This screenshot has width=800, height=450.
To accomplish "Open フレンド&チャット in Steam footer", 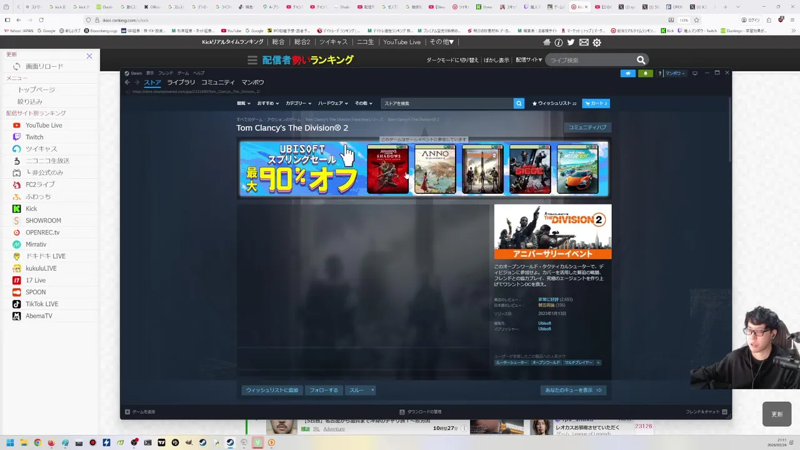I will [x=706, y=412].
